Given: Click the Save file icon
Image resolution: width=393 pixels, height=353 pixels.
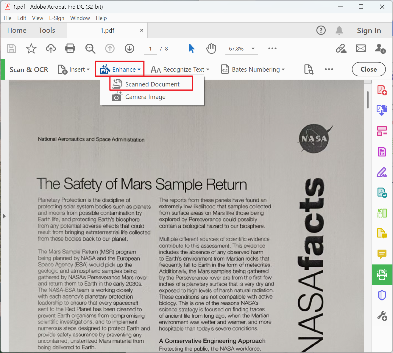Looking at the screenshot, I should [12, 48].
